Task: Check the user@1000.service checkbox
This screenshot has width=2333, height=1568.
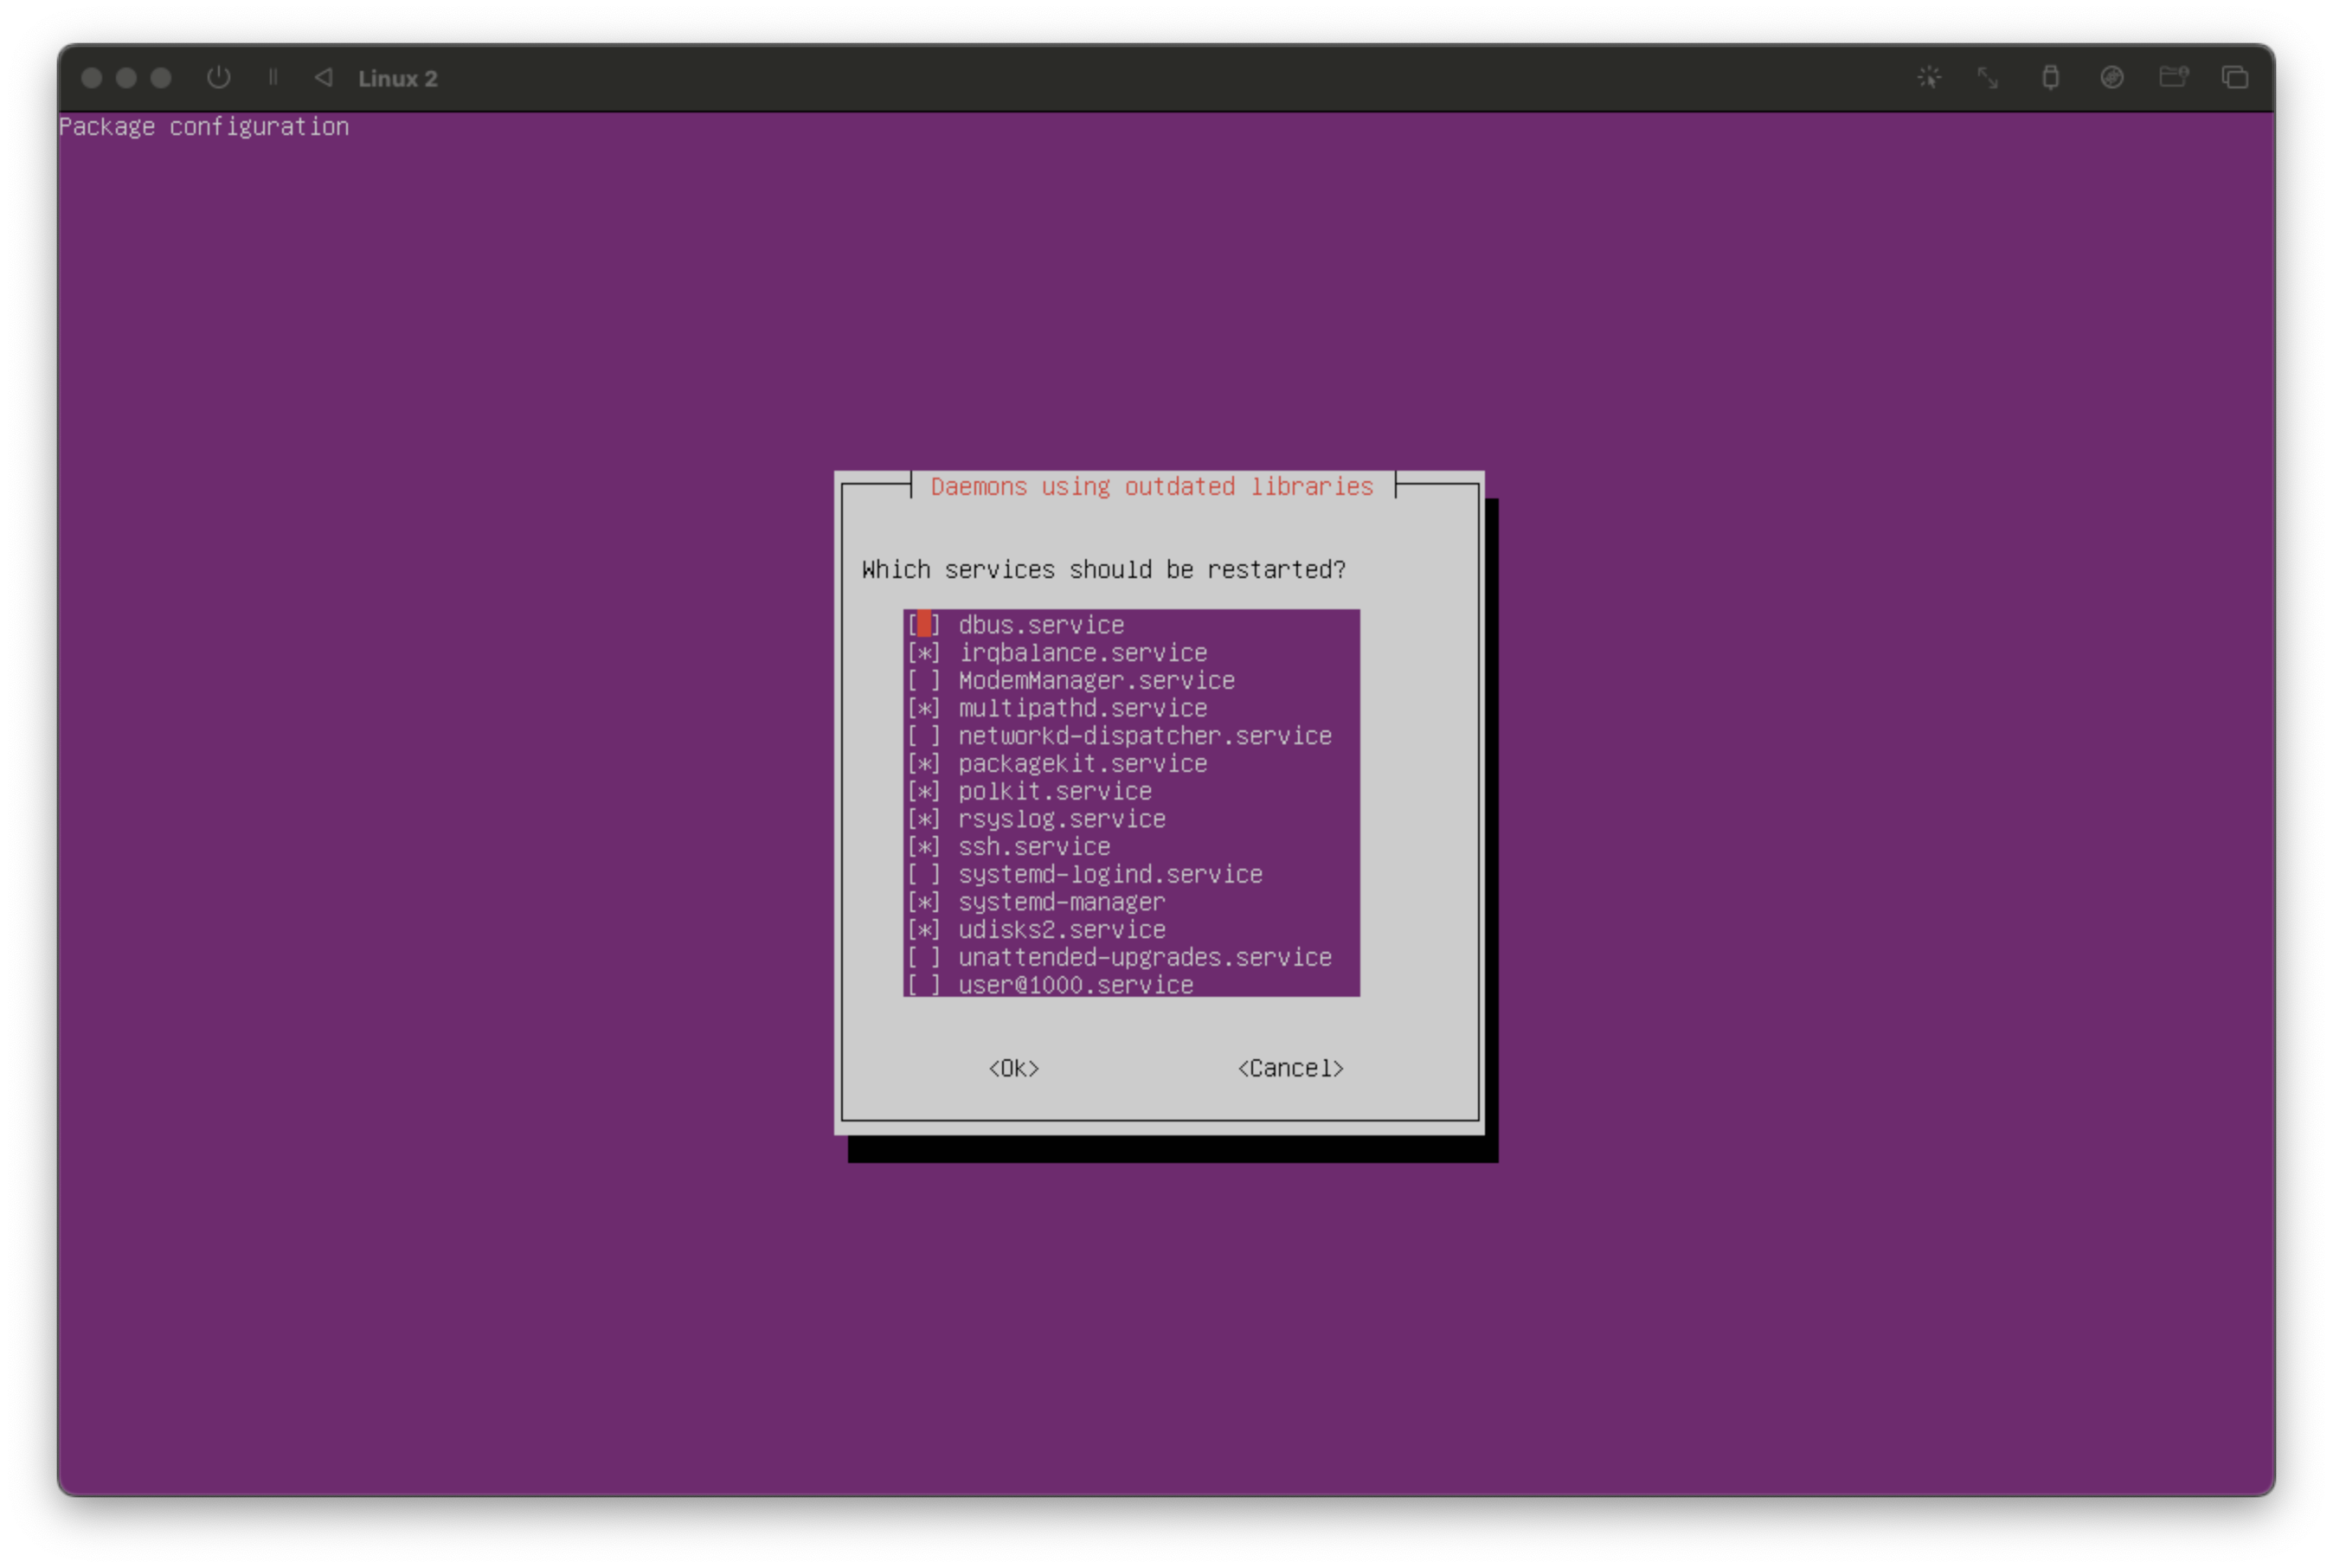Action: tap(923, 985)
